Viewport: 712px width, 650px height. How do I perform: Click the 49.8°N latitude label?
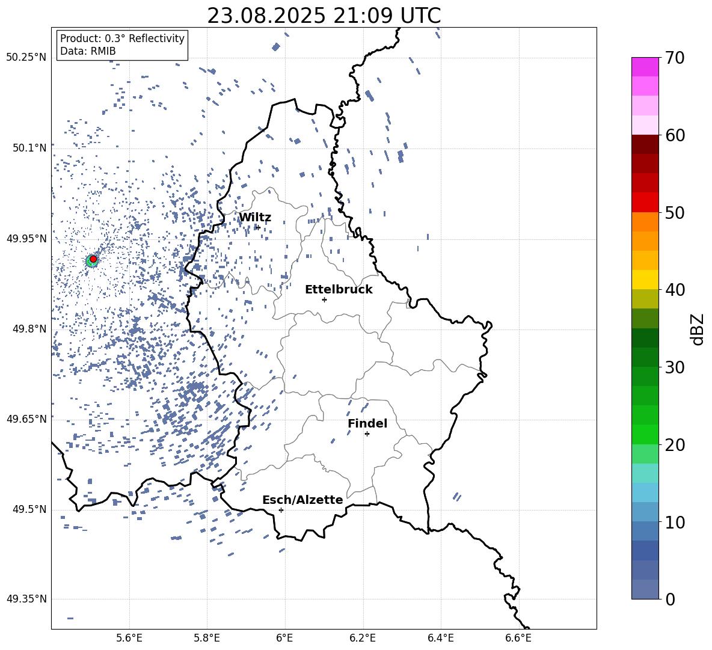pyautogui.click(x=29, y=329)
